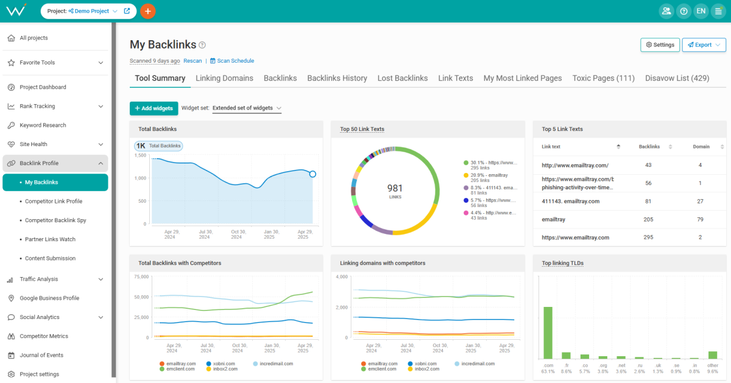The image size is (731, 383).
Task: Click the purple 8.3% legend swatch
Action: 466,188
